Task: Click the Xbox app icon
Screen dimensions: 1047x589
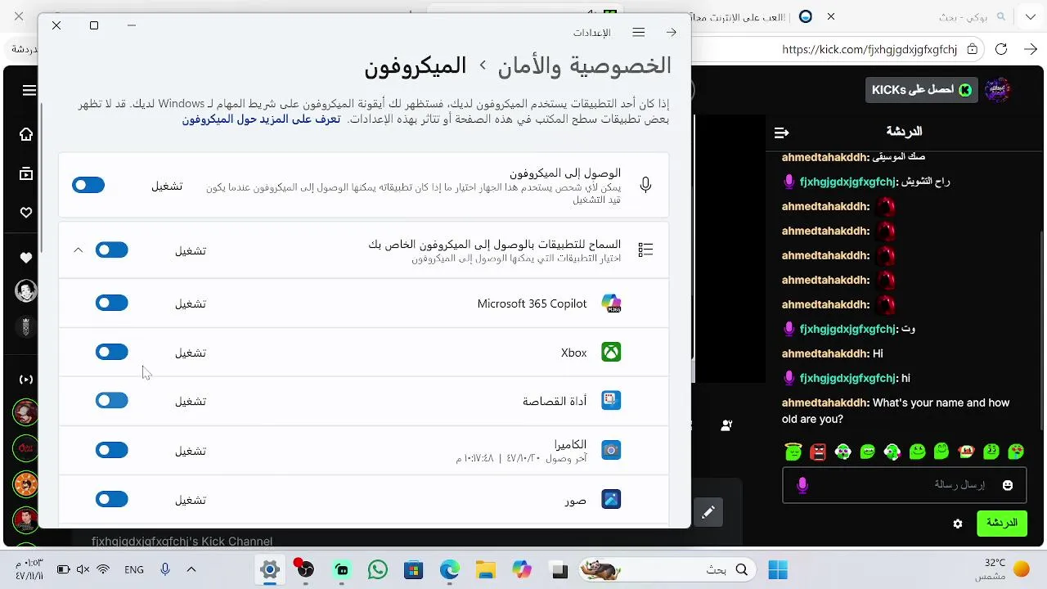Action: (x=611, y=353)
